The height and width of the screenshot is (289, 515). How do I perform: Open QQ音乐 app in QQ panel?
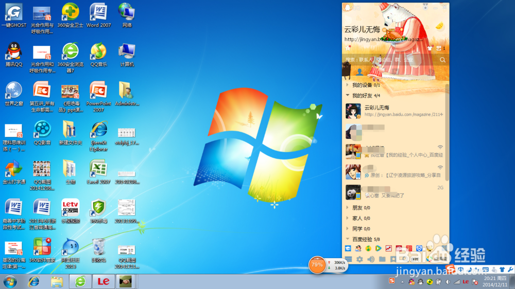tap(368, 248)
